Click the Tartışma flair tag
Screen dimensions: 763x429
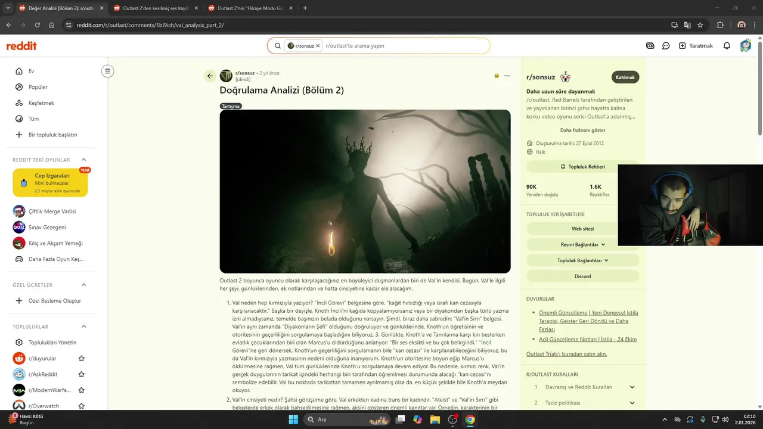(231, 106)
